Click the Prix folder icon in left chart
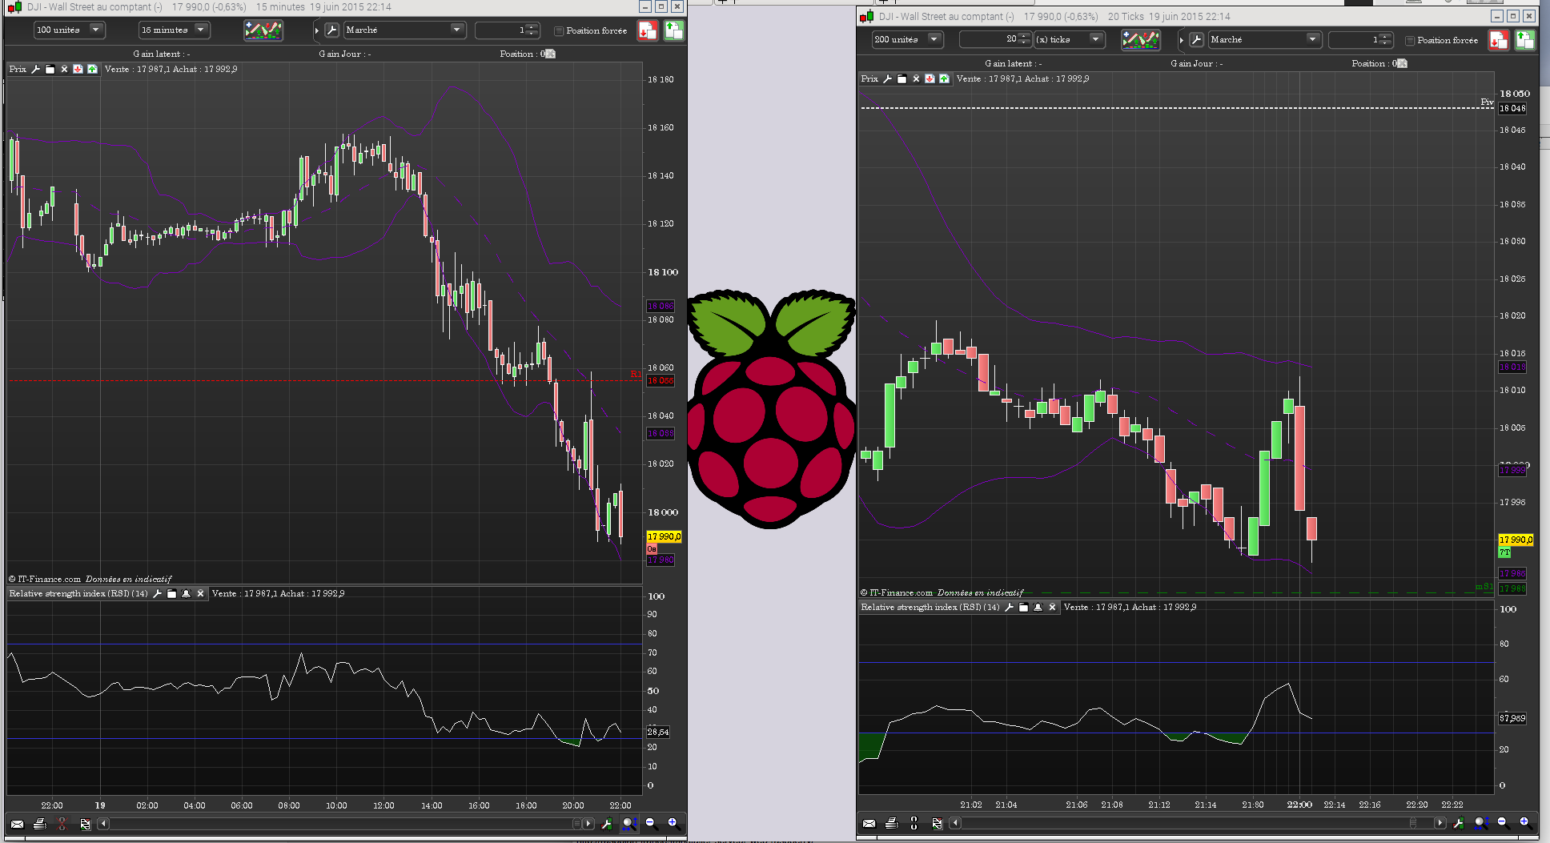 tap(50, 69)
